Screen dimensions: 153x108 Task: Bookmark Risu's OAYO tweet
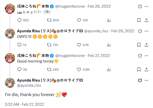(x=139, y=45)
